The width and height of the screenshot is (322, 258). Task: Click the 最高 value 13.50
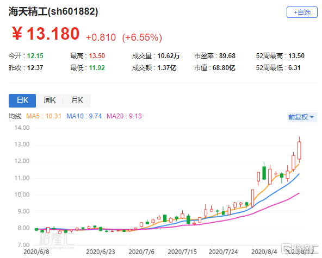tap(97, 56)
